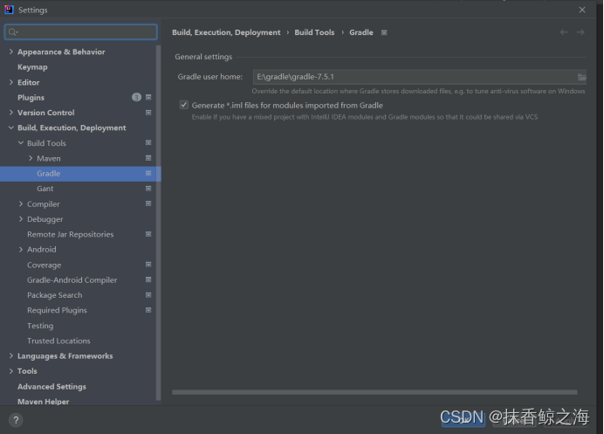Close the Settings dialog

(x=582, y=10)
